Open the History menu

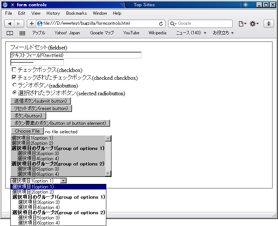pos(53,13)
